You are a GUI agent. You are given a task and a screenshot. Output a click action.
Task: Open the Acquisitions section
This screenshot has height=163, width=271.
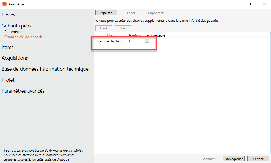[x=15, y=58]
